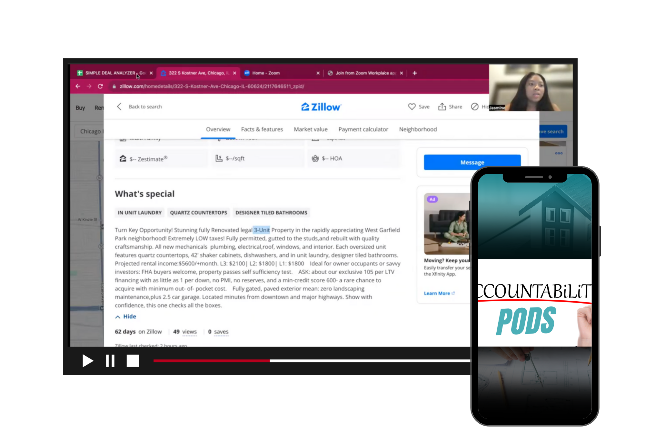Click the blue Message button

click(472, 162)
